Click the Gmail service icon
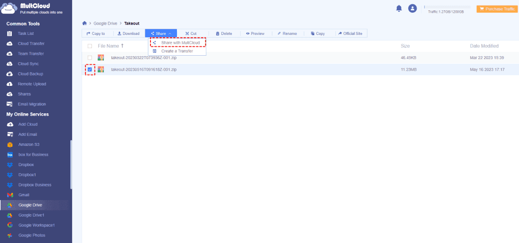Screen dimensions: 519x243 10,195
